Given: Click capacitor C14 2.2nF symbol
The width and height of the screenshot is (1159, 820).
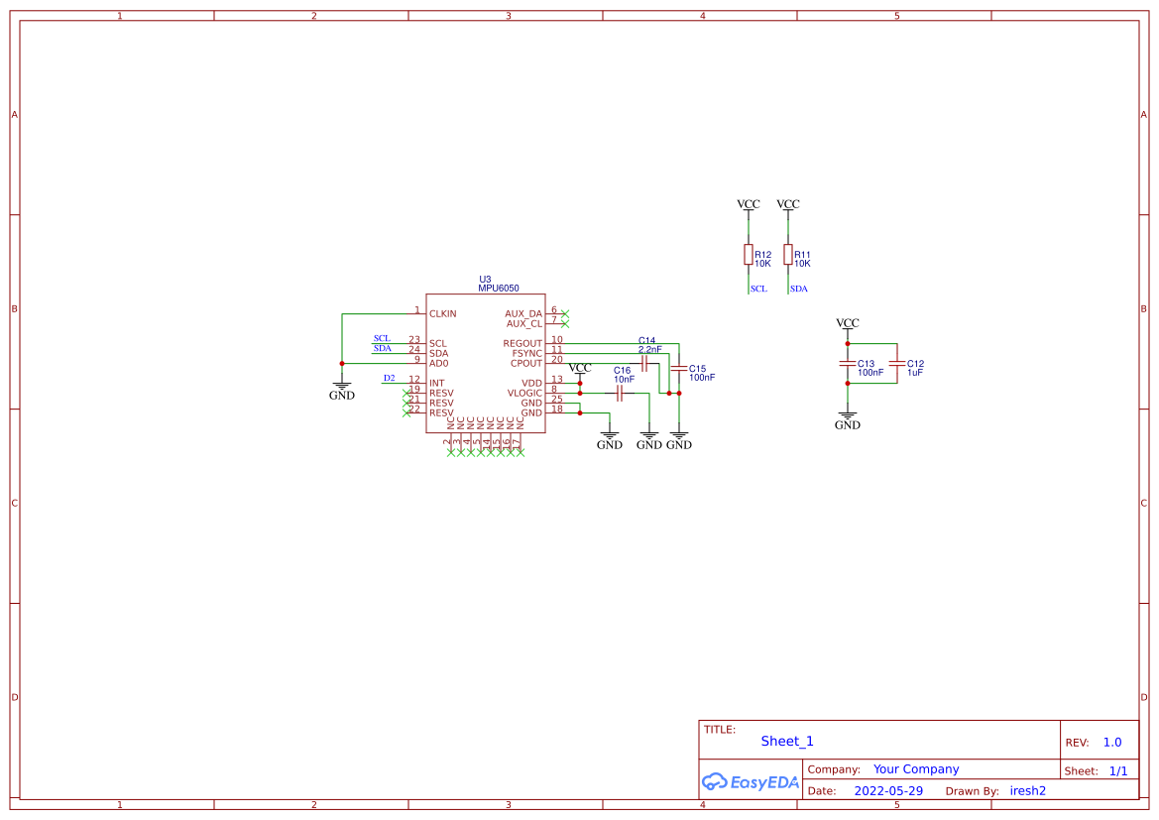Looking at the screenshot, I should [644, 362].
